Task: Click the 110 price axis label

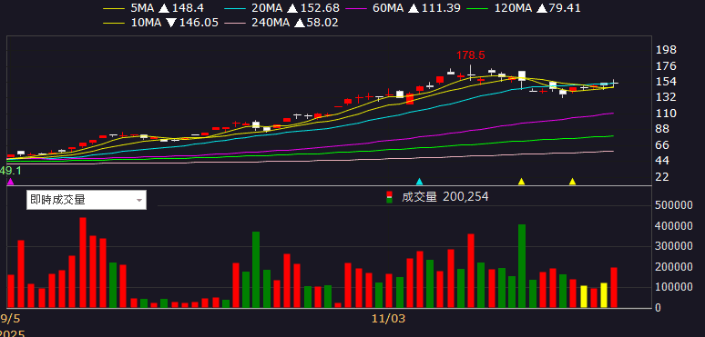Action: pyautogui.click(x=667, y=114)
